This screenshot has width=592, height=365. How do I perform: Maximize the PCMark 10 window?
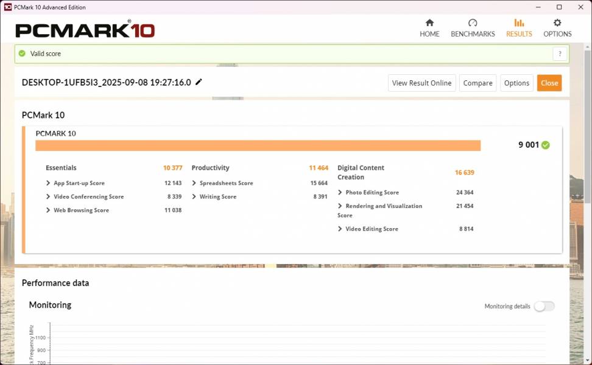(559, 7)
